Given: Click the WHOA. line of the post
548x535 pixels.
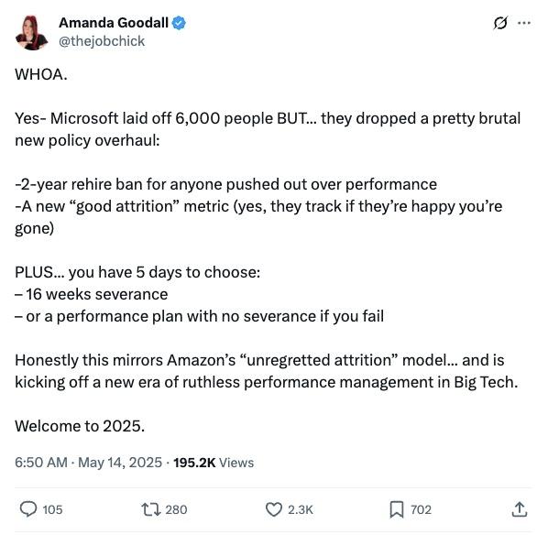Looking at the screenshot, I should [41, 74].
